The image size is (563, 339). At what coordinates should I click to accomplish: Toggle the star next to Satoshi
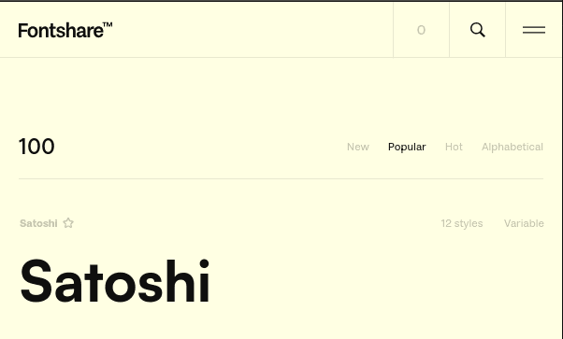tap(68, 223)
